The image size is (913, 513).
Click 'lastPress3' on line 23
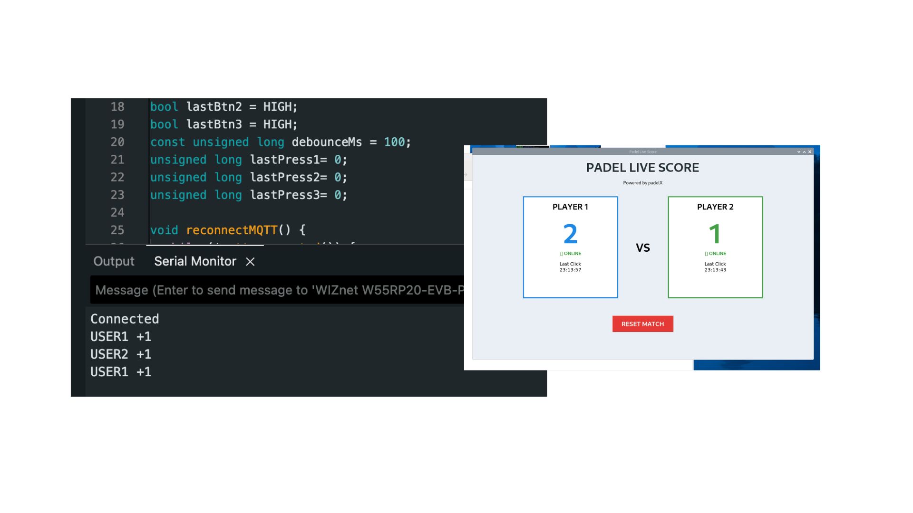coord(285,195)
